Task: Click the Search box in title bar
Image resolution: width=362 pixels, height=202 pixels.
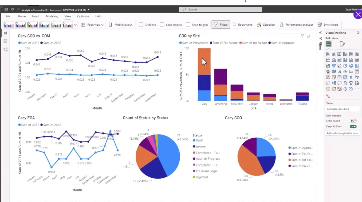Action: coord(220,9)
